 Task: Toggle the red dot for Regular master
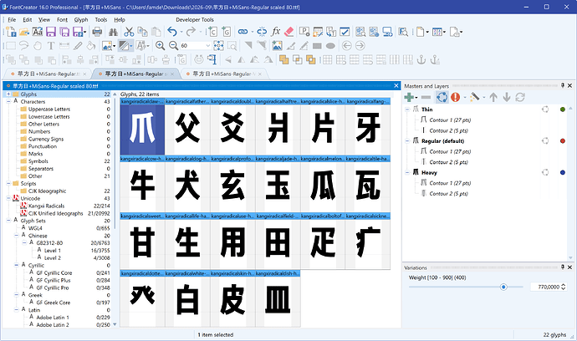pyautogui.click(x=562, y=141)
